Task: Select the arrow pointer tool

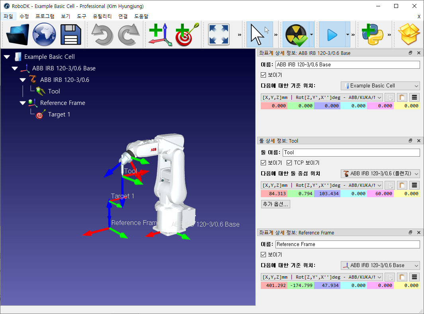Action: 259,35
